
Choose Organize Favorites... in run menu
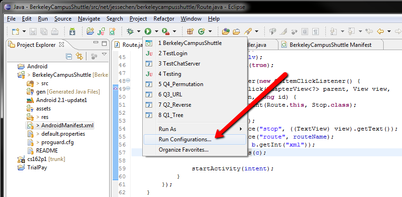click(184, 150)
